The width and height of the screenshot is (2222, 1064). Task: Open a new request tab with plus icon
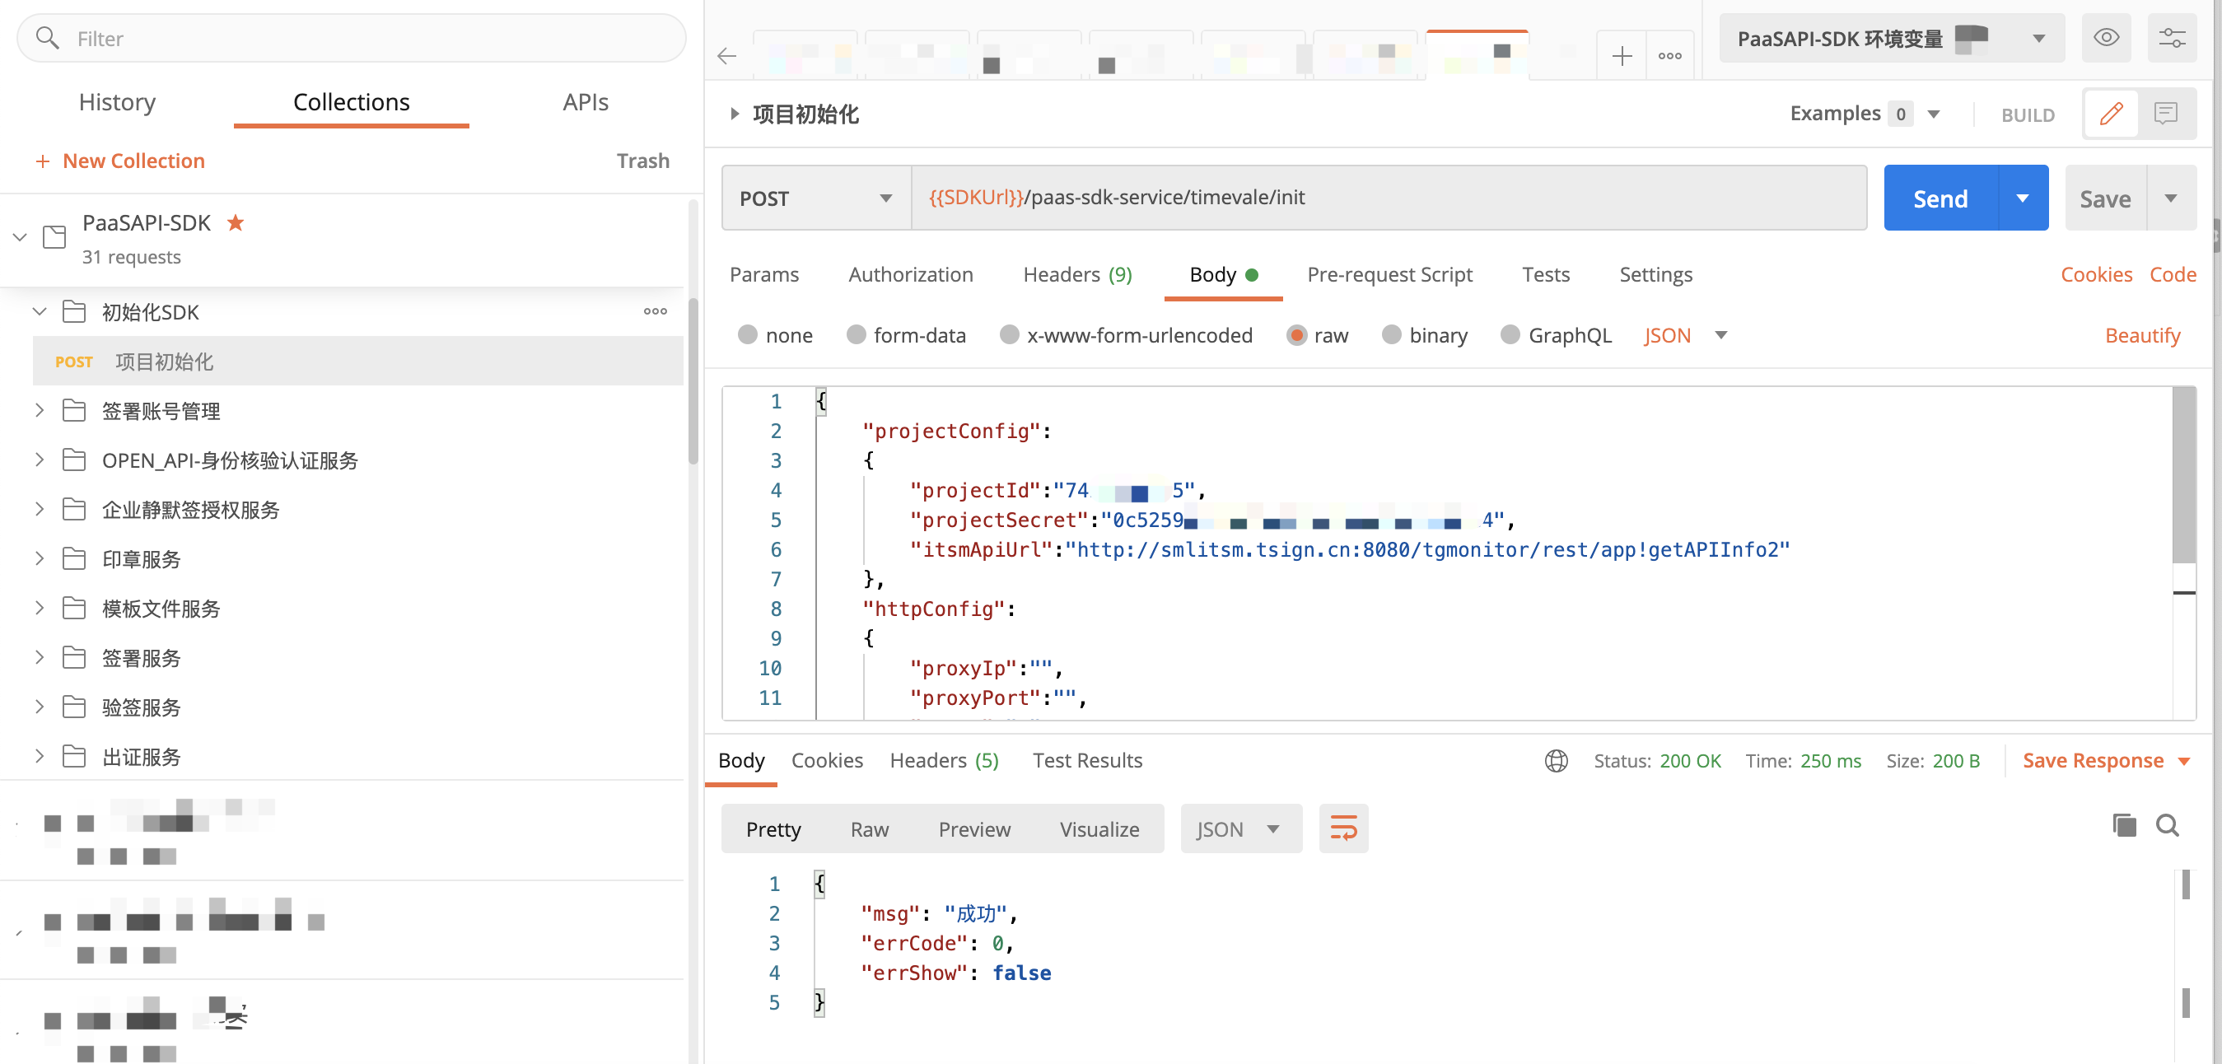[x=1622, y=56]
